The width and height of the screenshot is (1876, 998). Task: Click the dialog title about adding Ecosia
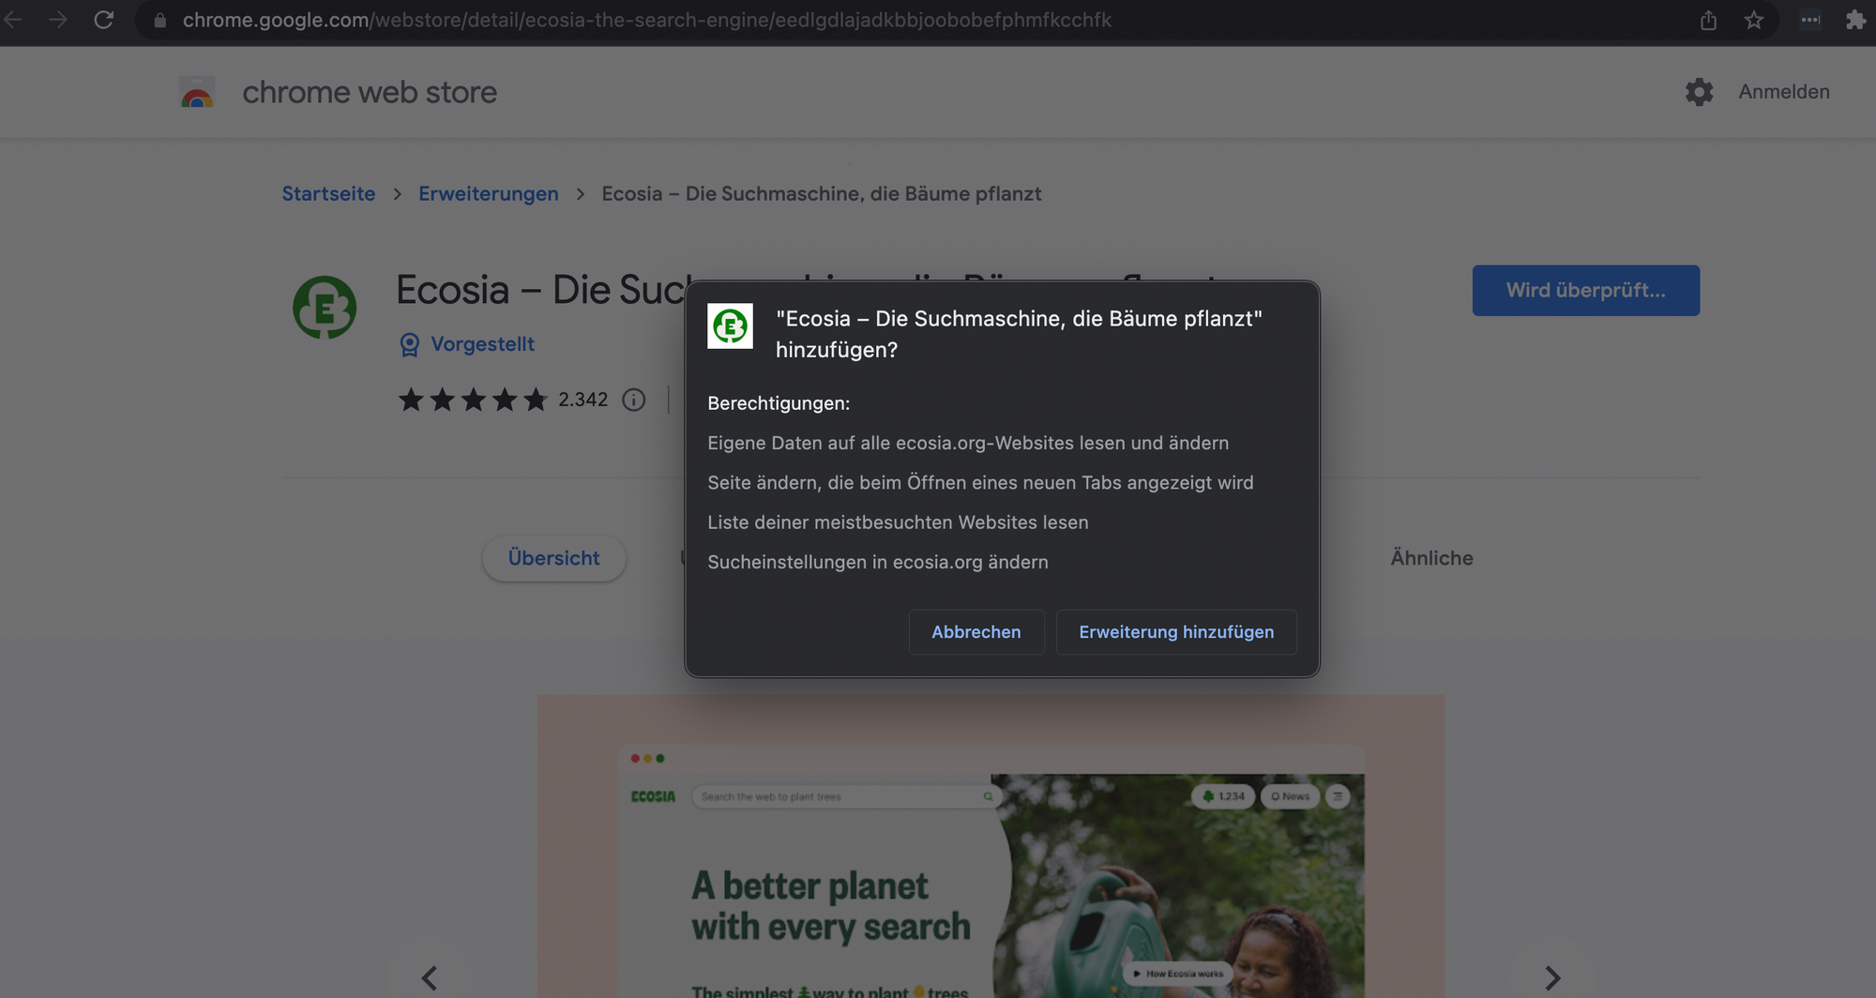[1019, 334]
